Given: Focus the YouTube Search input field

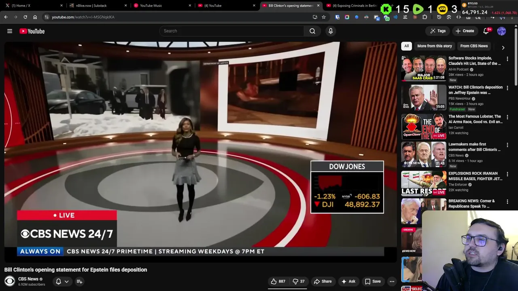Looking at the screenshot, I should tap(231, 31).
